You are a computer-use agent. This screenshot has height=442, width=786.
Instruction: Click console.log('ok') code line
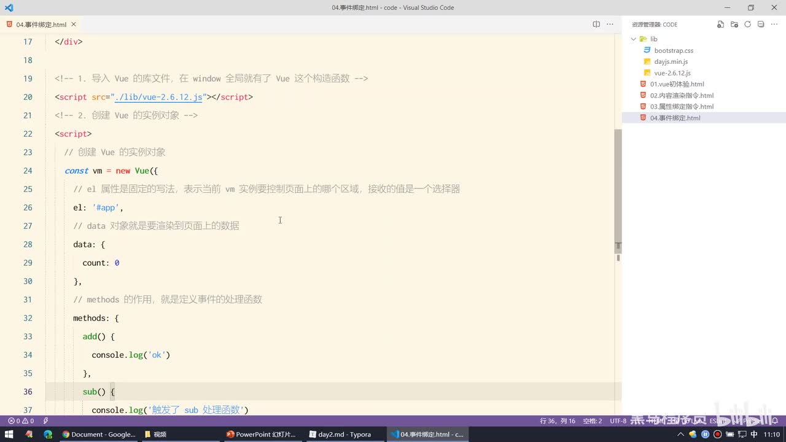131,355
